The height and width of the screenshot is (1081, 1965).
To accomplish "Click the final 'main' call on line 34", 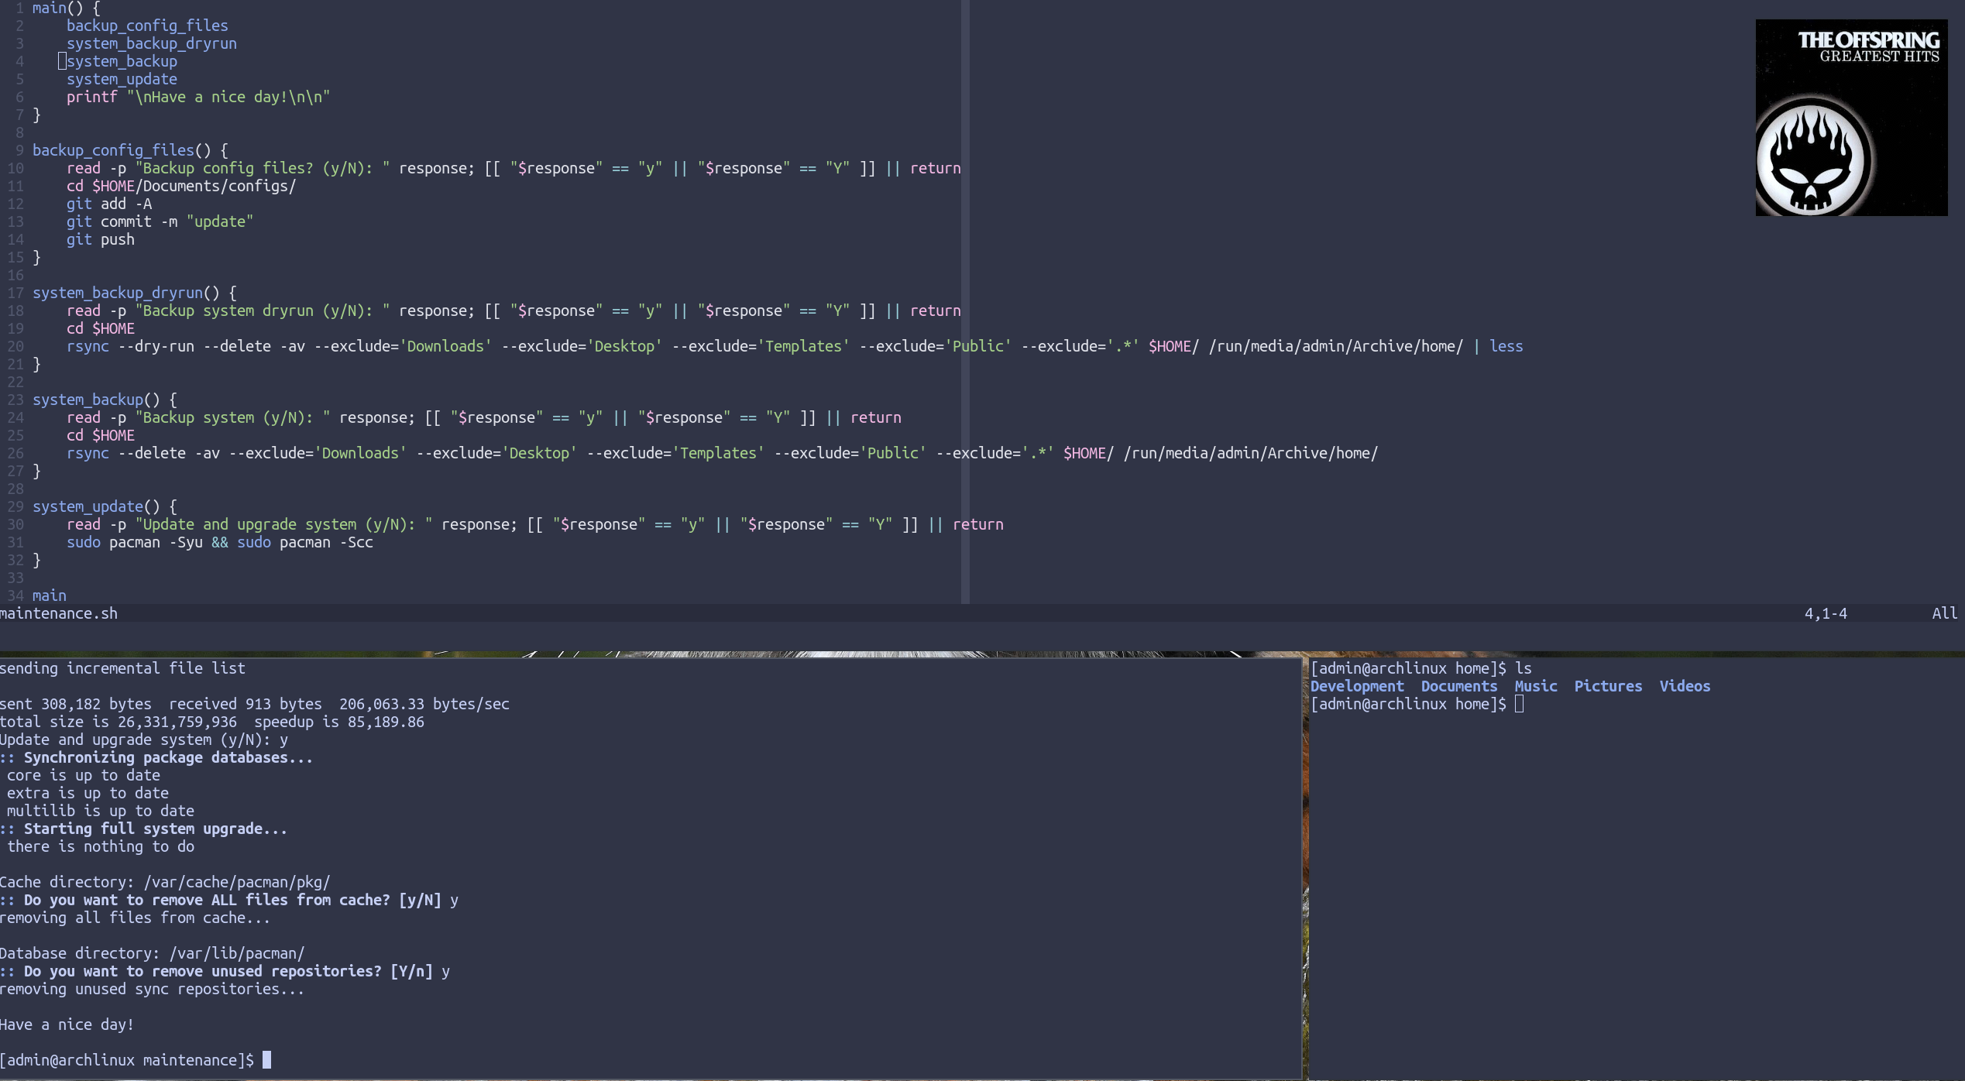I will pos(50,595).
